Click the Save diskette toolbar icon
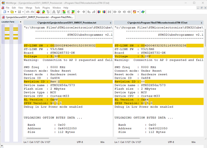Image resolution: width=207 pixels, height=148 pixels. point(20,12)
